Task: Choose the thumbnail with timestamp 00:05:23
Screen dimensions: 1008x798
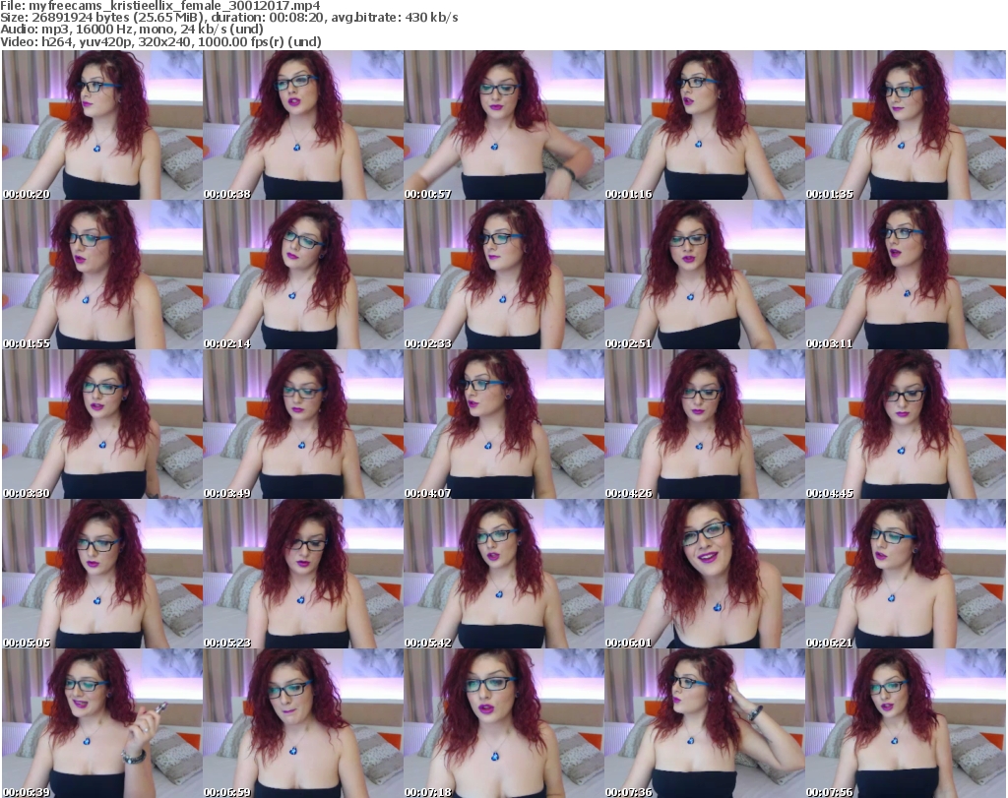Action: click(x=303, y=574)
